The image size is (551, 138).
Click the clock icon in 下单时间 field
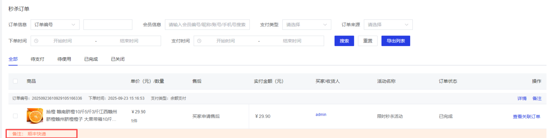point(36,41)
